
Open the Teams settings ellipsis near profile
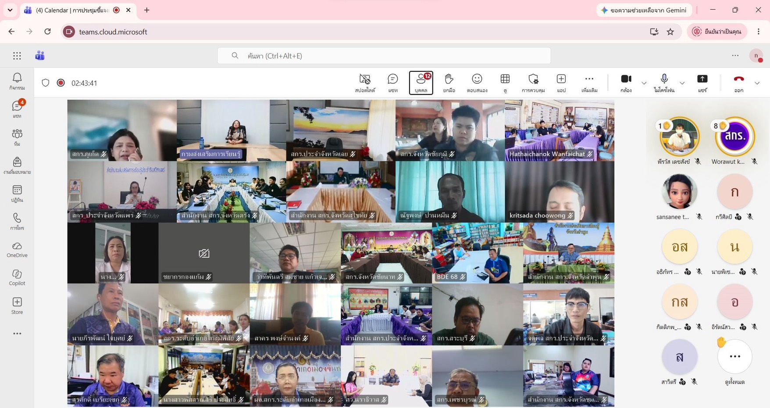click(735, 56)
